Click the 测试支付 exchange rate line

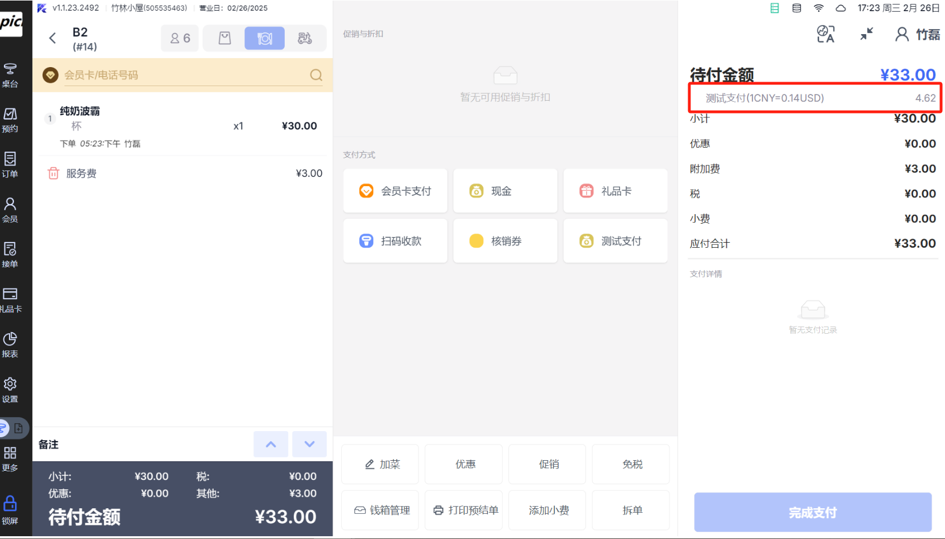coord(815,98)
